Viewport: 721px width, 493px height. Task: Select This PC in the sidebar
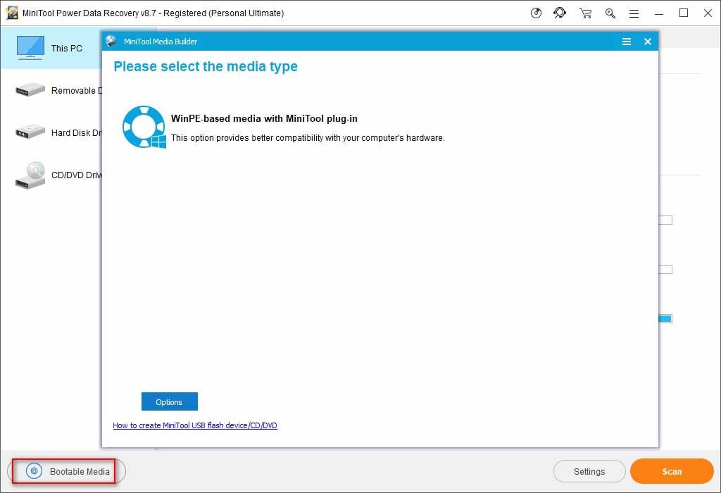tap(51, 48)
